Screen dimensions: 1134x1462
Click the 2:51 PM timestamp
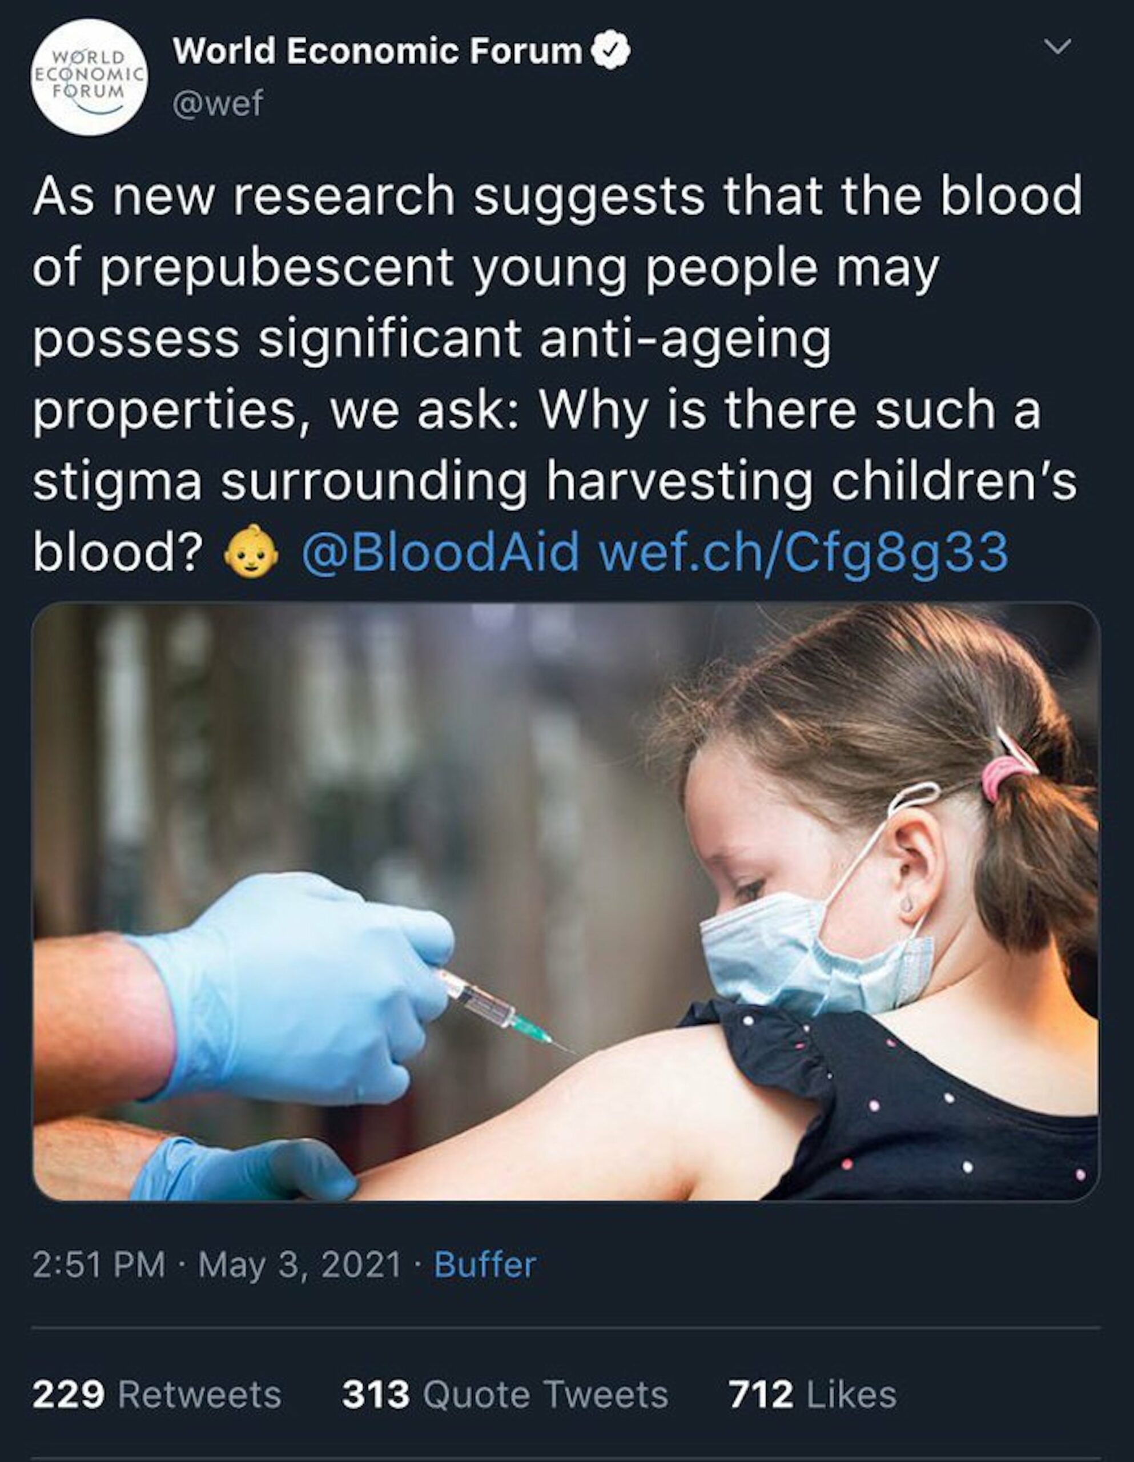pyautogui.click(x=98, y=1264)
